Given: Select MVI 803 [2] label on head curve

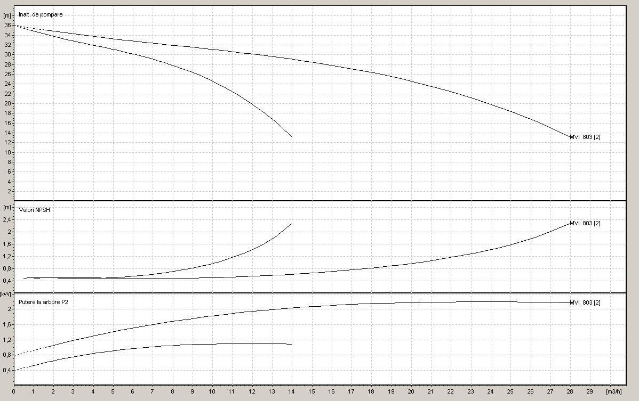Looking at the screenshot, I should (x=585, y=137).
